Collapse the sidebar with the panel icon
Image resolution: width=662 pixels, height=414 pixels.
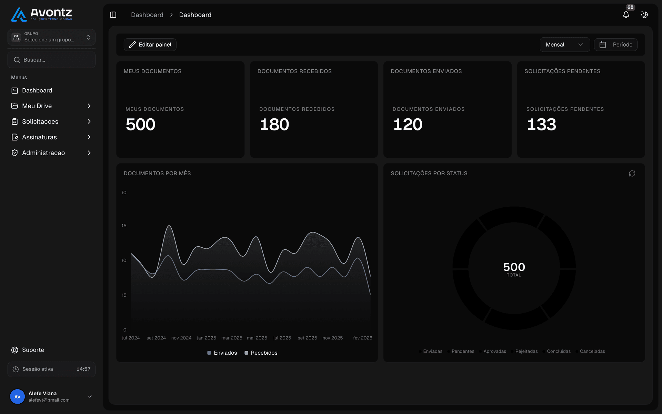[x=113, y=14]
